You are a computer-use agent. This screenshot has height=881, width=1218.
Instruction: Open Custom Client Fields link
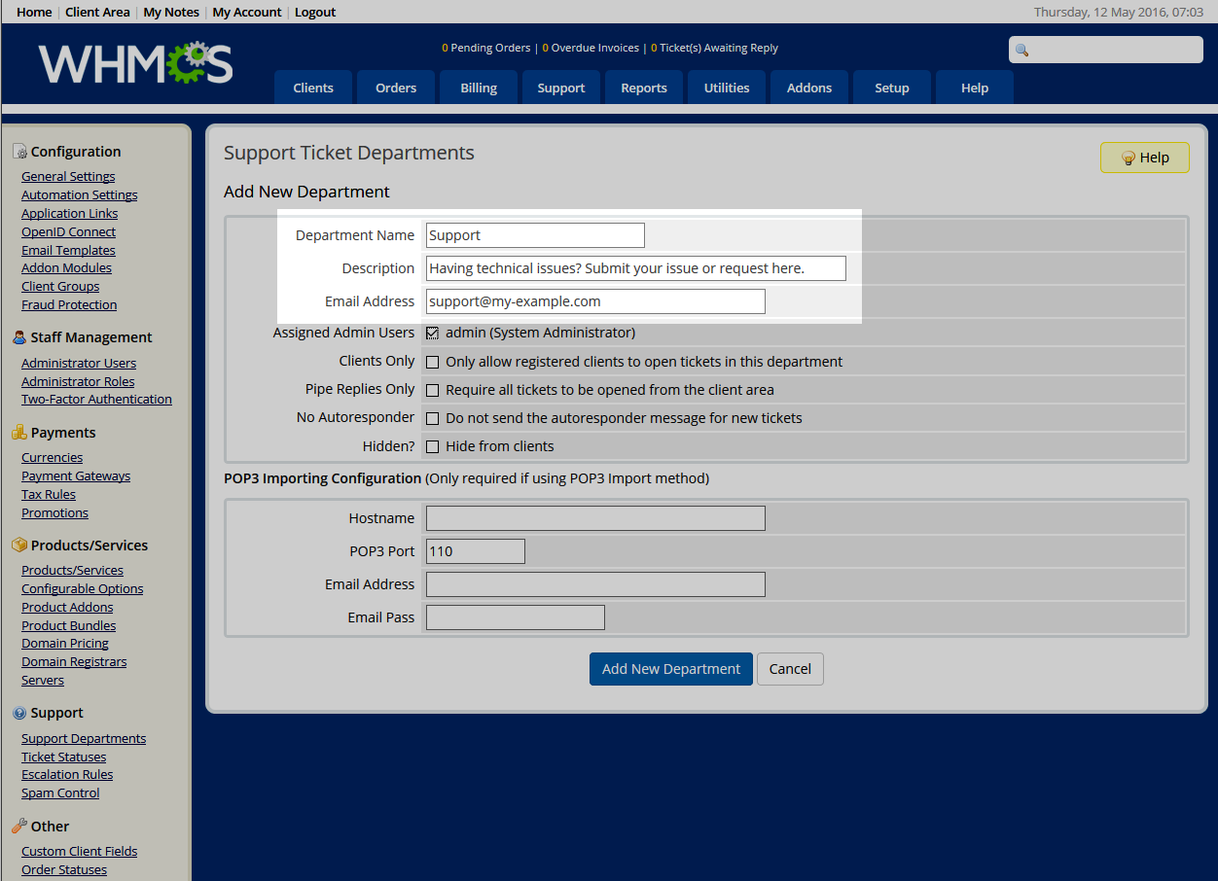tap(80, 852)
